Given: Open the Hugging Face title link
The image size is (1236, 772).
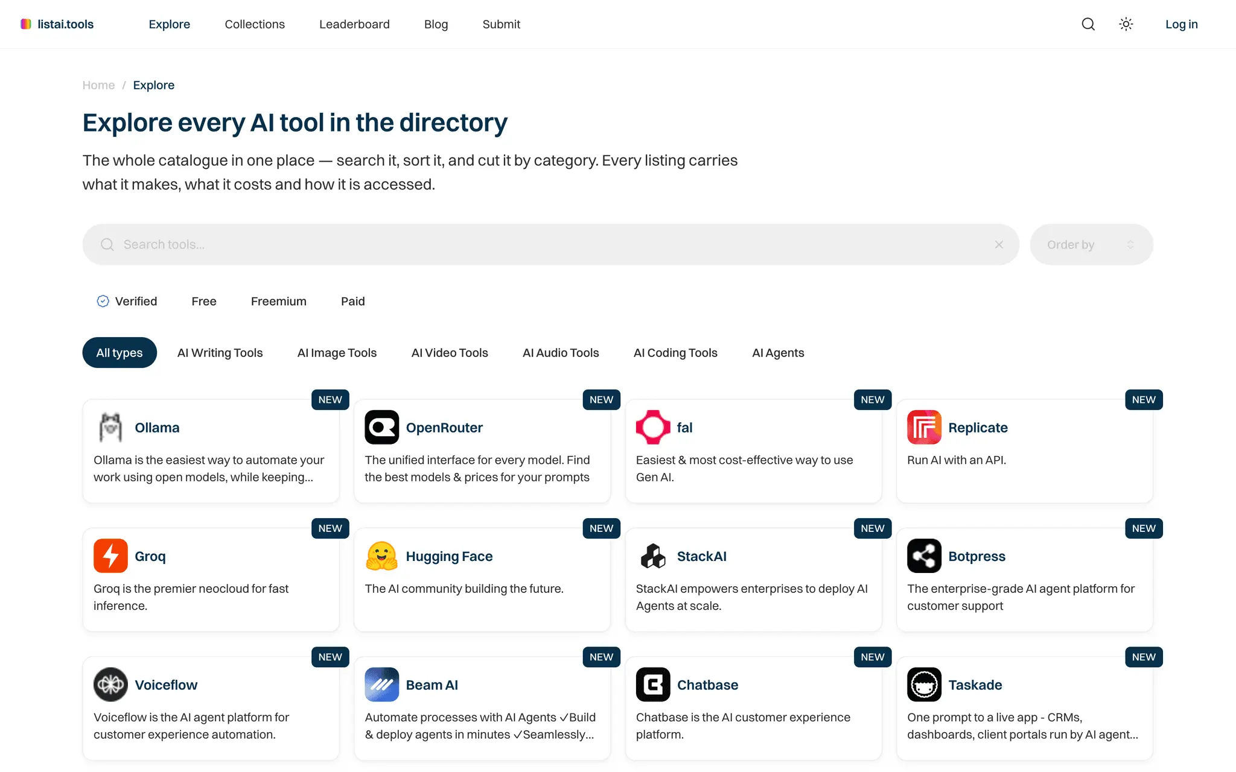Looking at the screenshot, I should pos(449,556).
